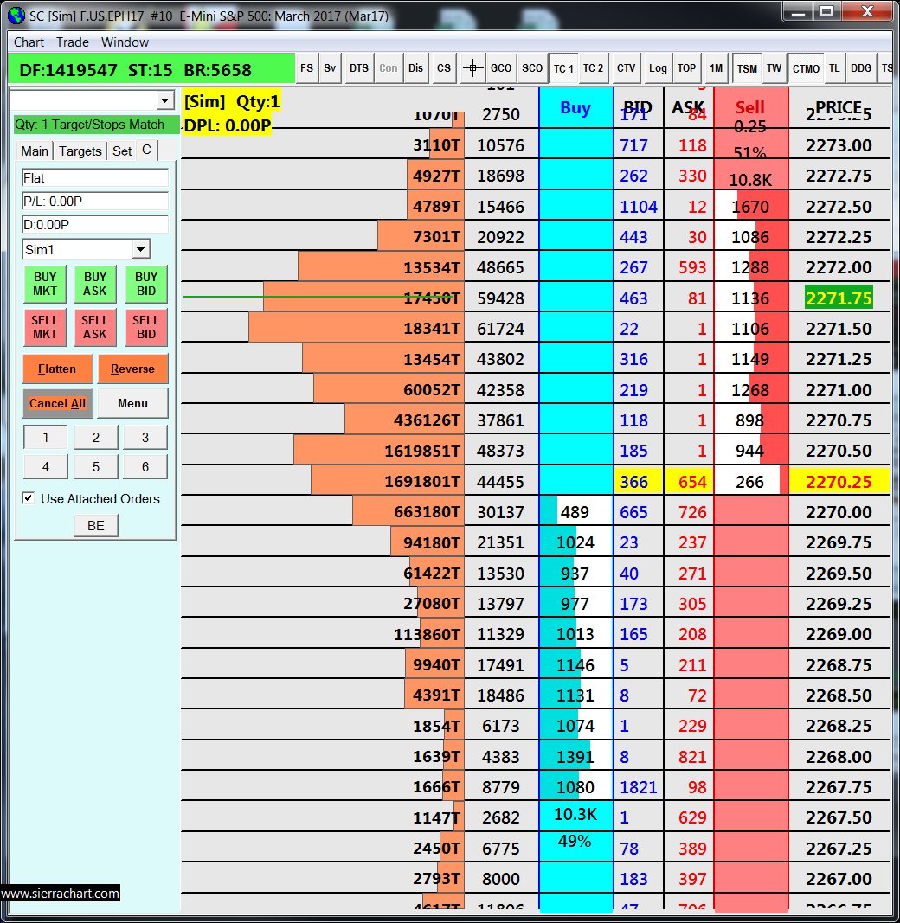Switch to the Set tab
The width and height of the screenshot is (900, 923).
click(x=122, y=151)
